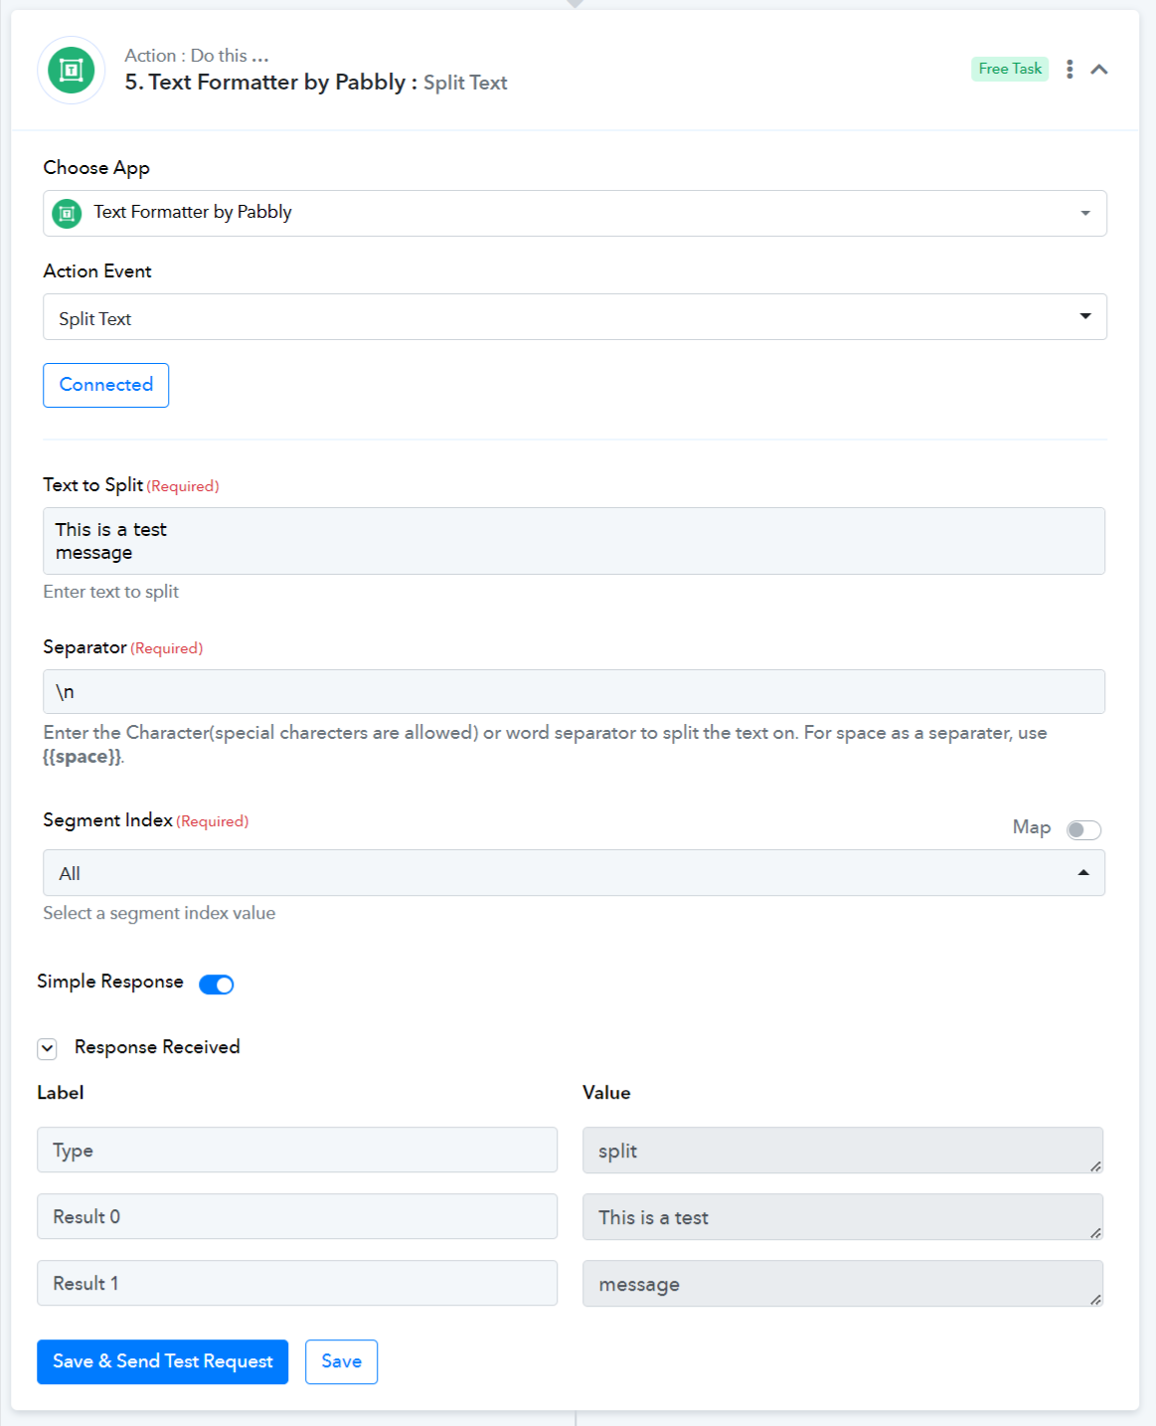The image size is (1156, 1426).
Task: Click the Text to Split input field
Action: point(574,541)
